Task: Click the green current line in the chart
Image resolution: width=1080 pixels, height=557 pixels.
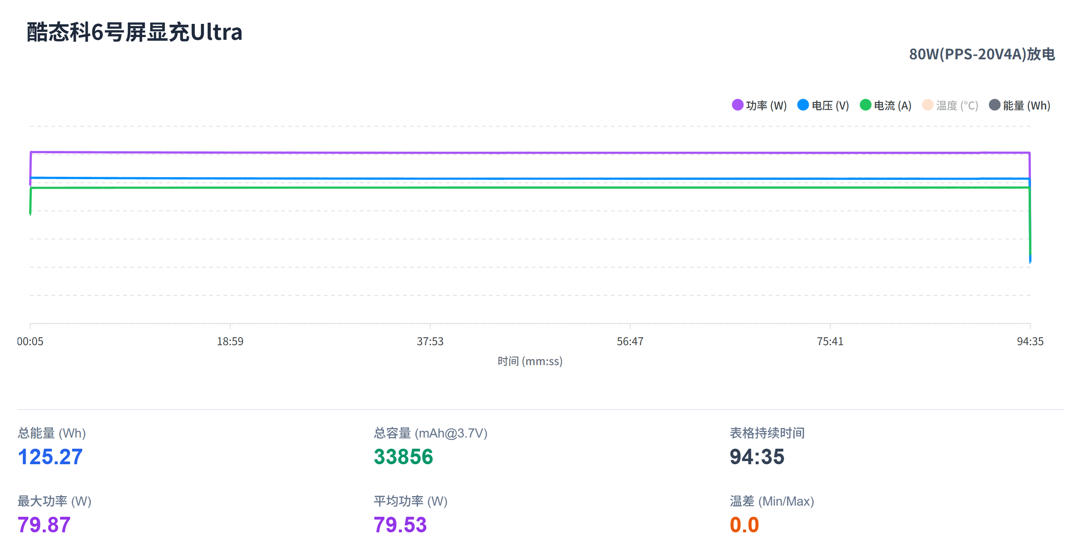Action: click(530, 188)
